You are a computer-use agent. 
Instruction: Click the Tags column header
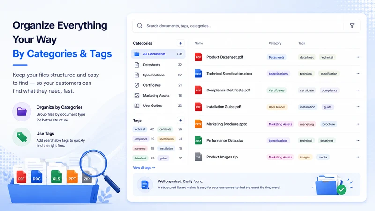point(301,43)
